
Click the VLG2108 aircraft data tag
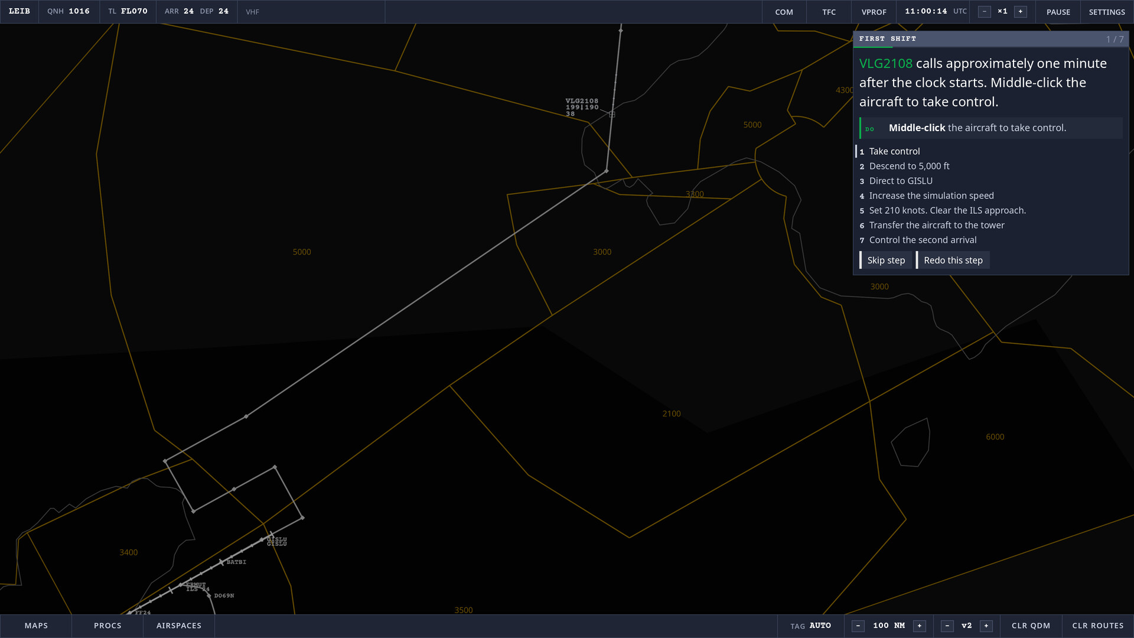[x=582, y=108]
